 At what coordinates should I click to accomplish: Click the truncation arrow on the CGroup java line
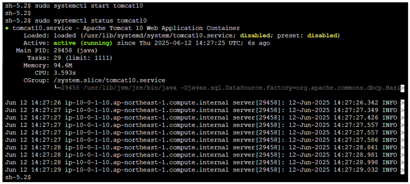click(402, 88)
